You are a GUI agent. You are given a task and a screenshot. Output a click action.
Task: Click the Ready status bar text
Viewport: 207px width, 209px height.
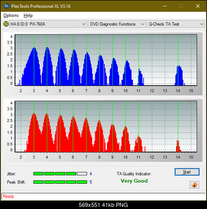tap(8, 197)
